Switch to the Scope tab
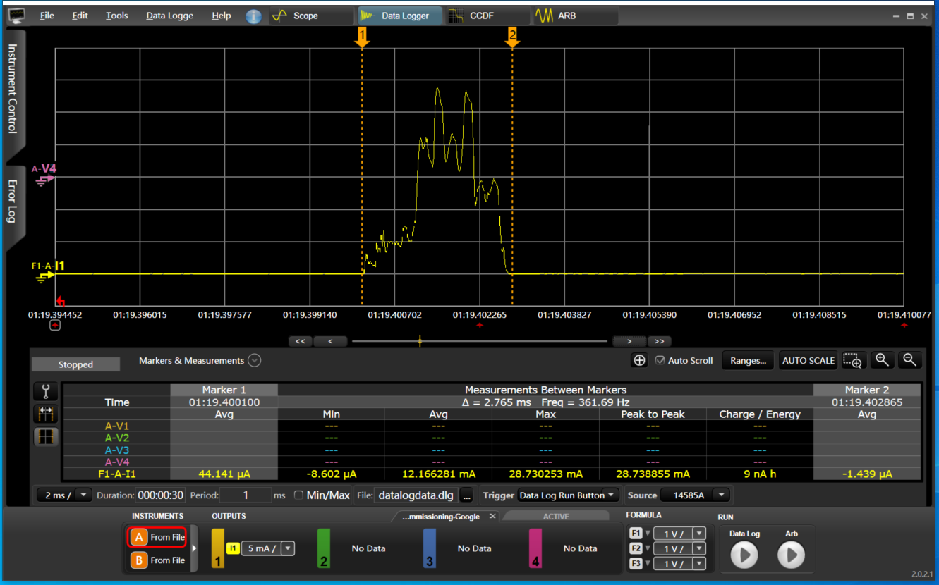Image resolution: width=939 pixels, height=585 pixels. point(311,16)
